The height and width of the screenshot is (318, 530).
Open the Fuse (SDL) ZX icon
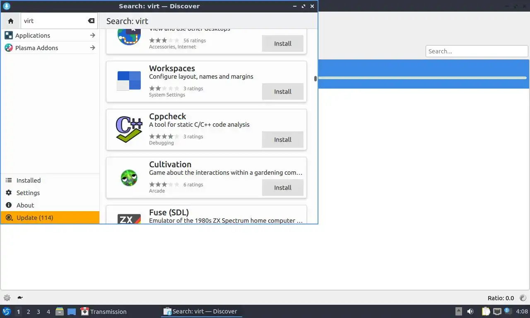pos(129,219)
